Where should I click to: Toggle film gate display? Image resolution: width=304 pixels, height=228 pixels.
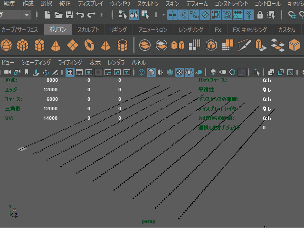tap(79, 72)
